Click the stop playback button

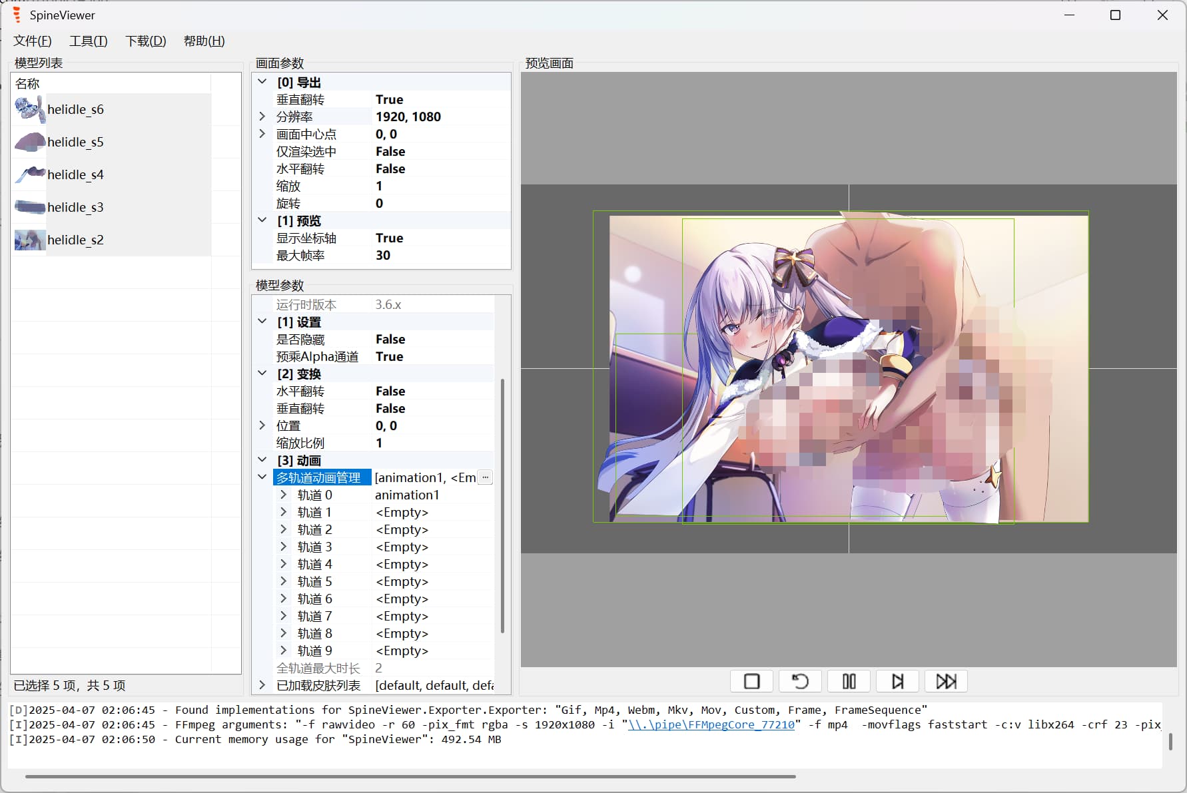[751, 681]
